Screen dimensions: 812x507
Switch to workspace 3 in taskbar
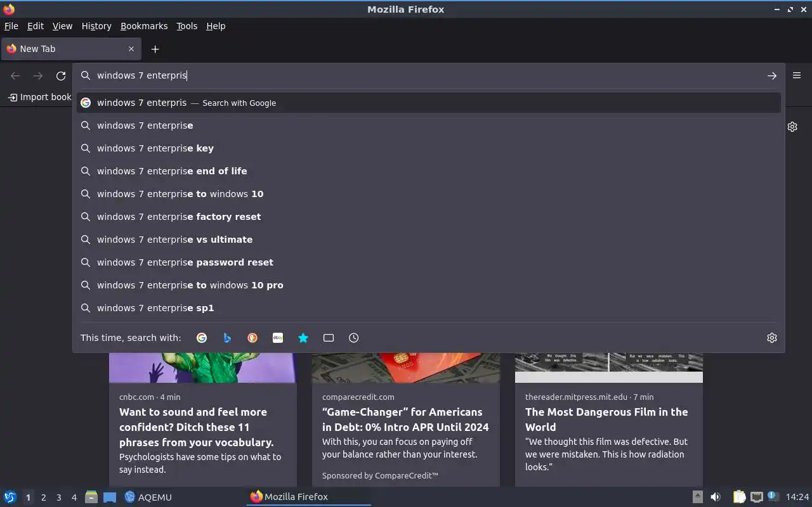pos(58,497)
